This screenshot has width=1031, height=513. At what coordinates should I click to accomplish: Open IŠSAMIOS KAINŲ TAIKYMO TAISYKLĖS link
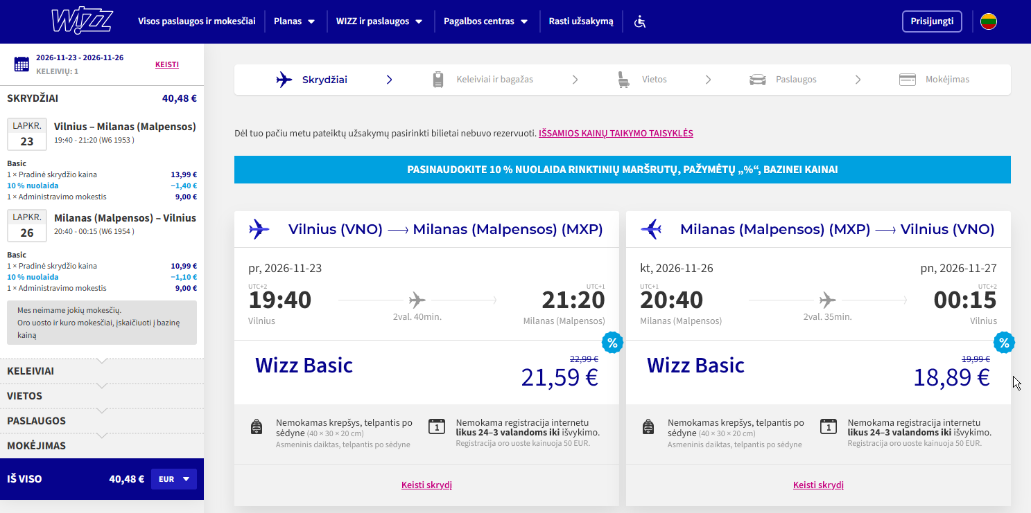616,133
